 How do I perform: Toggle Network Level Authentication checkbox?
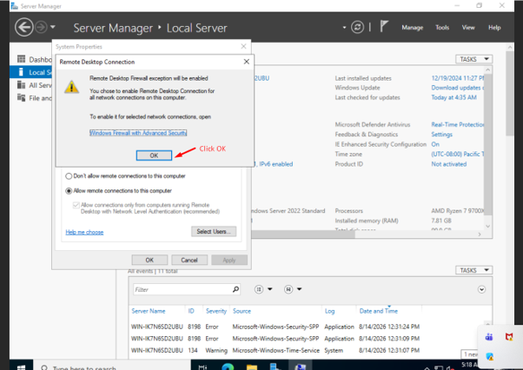(76, 205)
